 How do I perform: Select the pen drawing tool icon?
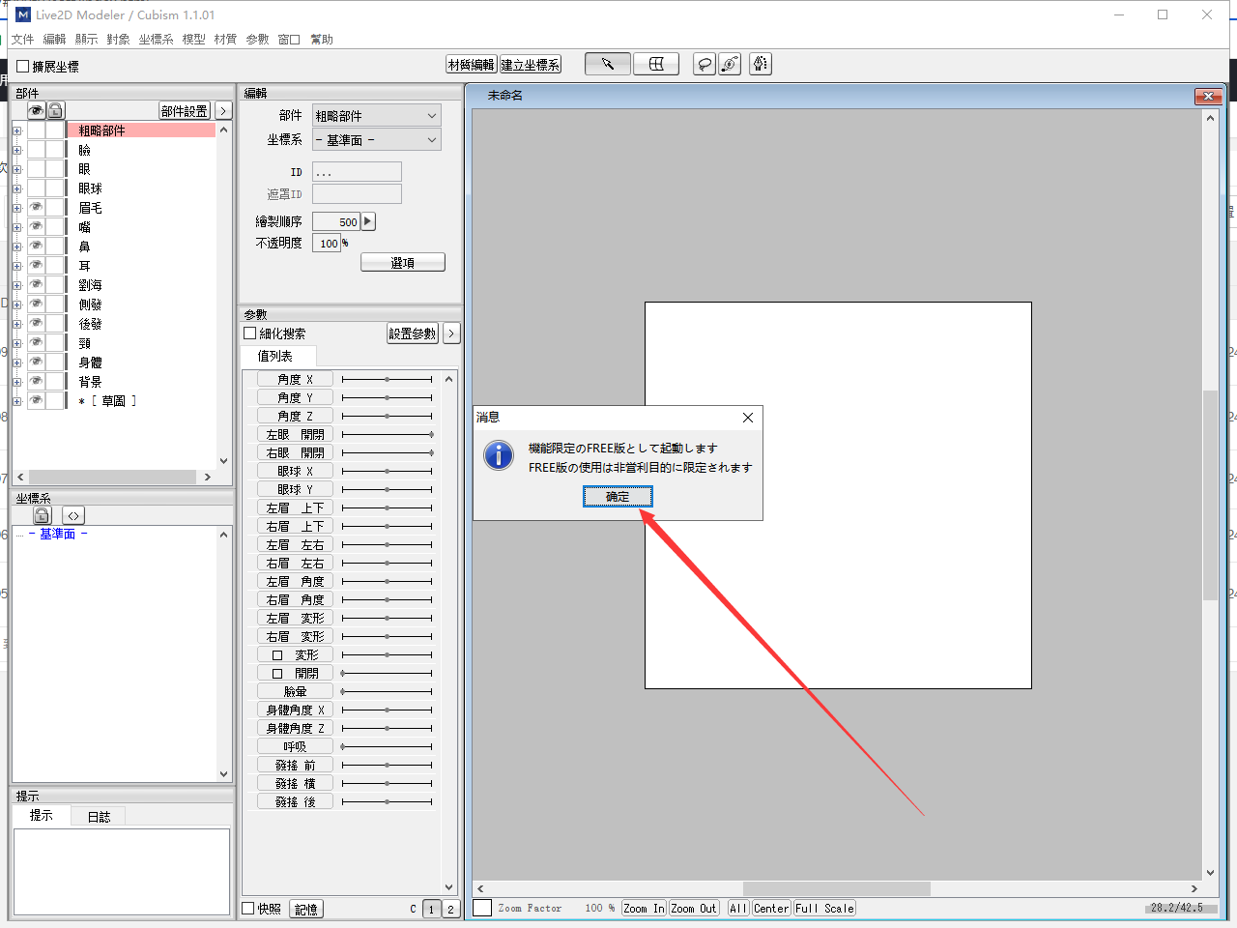click(761, 65)
